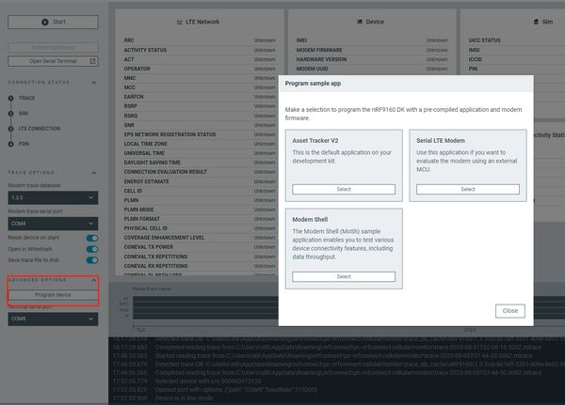Click the Packet Event Viewer timeline
This screenshot has height=405, width=565.
tap(205, 307)
